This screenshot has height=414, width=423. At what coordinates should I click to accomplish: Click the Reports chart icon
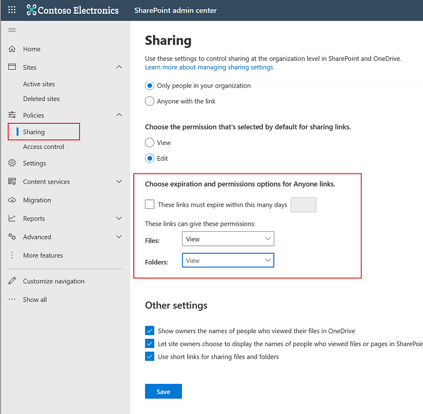pos(12,218)
